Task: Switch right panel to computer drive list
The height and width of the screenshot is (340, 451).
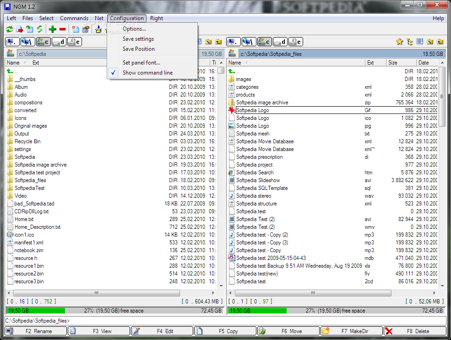Action: tap(234, 42)
